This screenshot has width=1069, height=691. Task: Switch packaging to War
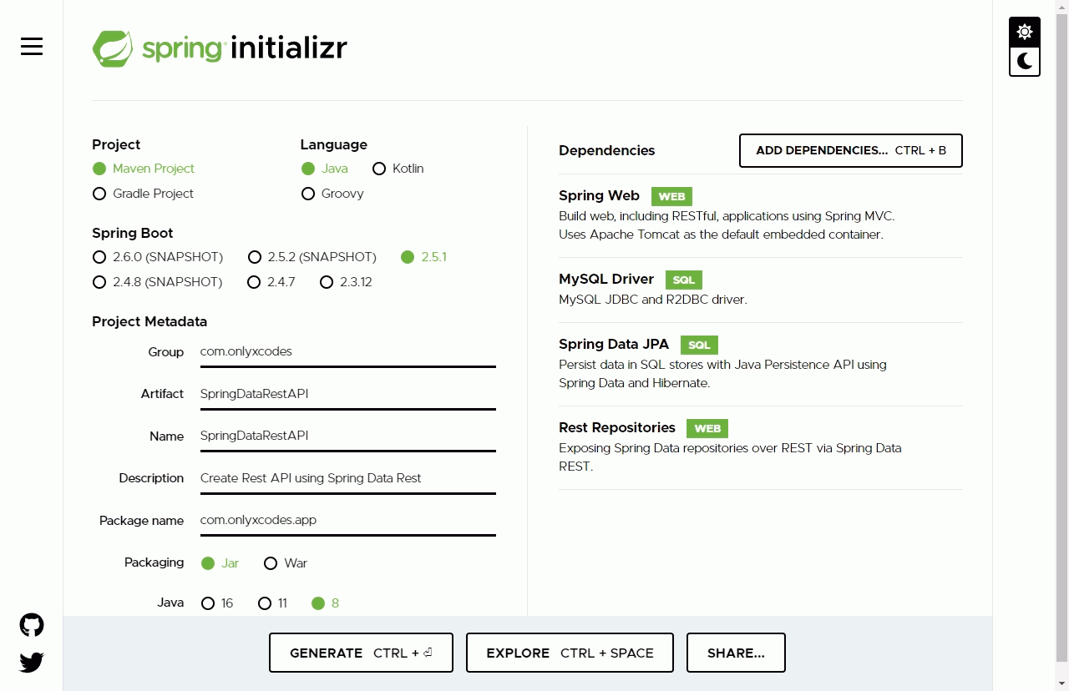tap(271, 563)
